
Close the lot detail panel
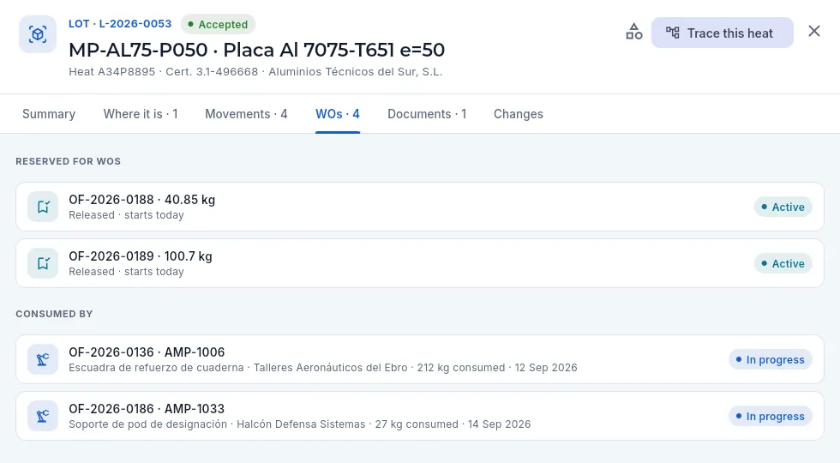pyautogui.click(x=814, y=32)
